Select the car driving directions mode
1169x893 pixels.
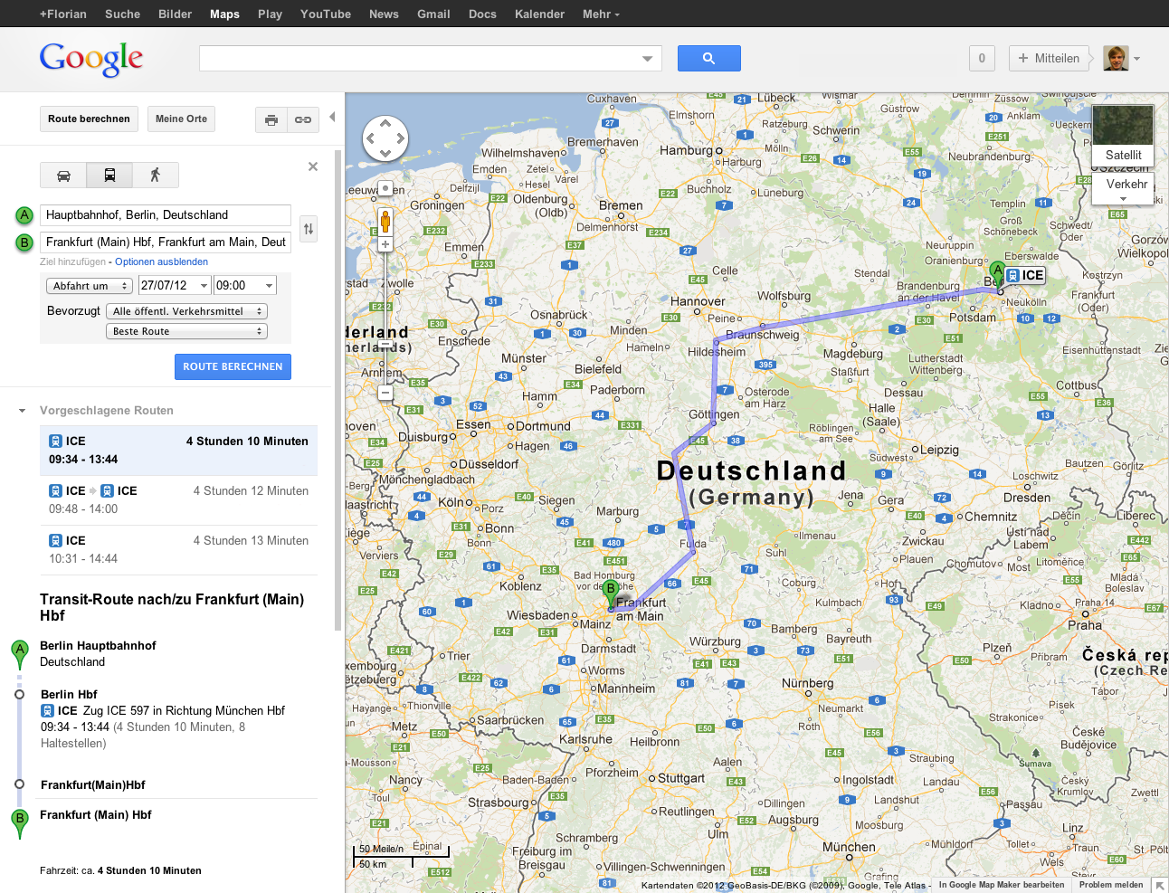(62, 175)
